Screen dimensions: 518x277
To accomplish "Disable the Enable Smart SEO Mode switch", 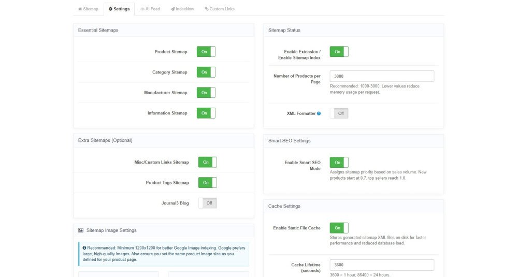I will click(339, 163).
